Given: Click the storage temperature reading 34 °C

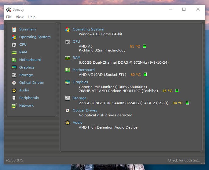Looking at the screenshot, I should point(178,103).
